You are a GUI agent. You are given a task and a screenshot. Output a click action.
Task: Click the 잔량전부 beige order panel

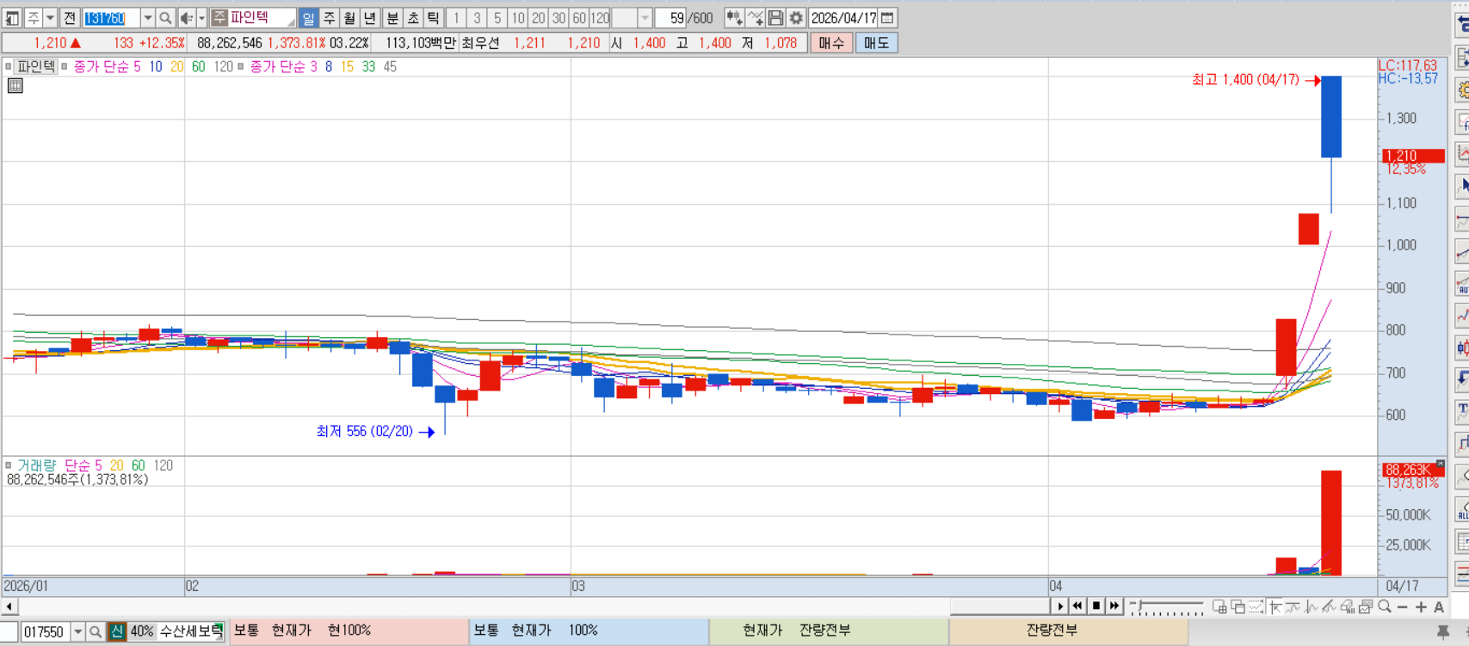pyautogui.click(x=1069, y=631)
